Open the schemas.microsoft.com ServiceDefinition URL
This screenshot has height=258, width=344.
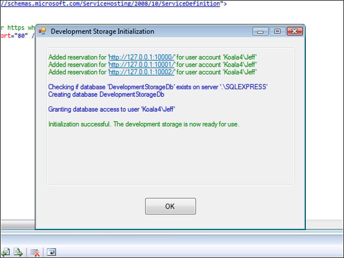click(110, 4)
